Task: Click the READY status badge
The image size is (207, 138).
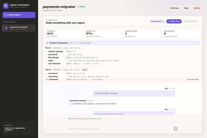Action: pos(82,7)
